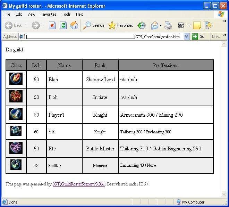Go to the Home page icon
This screenshot has width=229, height=207.
tap(74, 25)
